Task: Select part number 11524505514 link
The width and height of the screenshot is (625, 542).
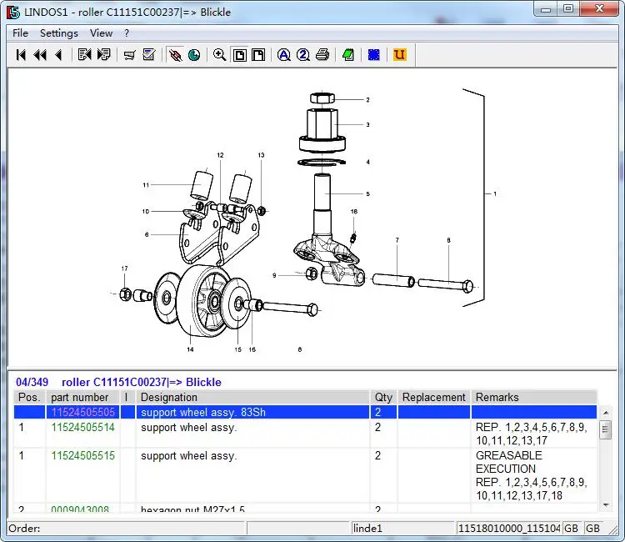Action: tap(82, 427)
